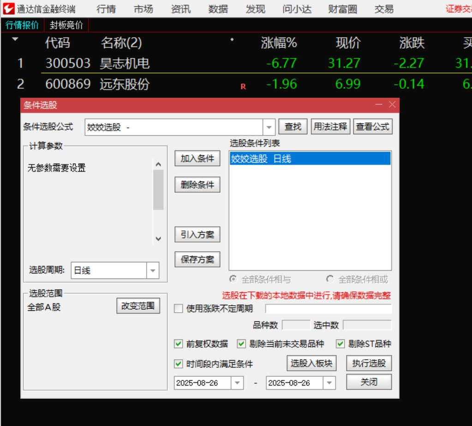Toggle the 前复权数据 checkbox
Image resolution: width=472 pixels, height=426 pixels.
179,343
